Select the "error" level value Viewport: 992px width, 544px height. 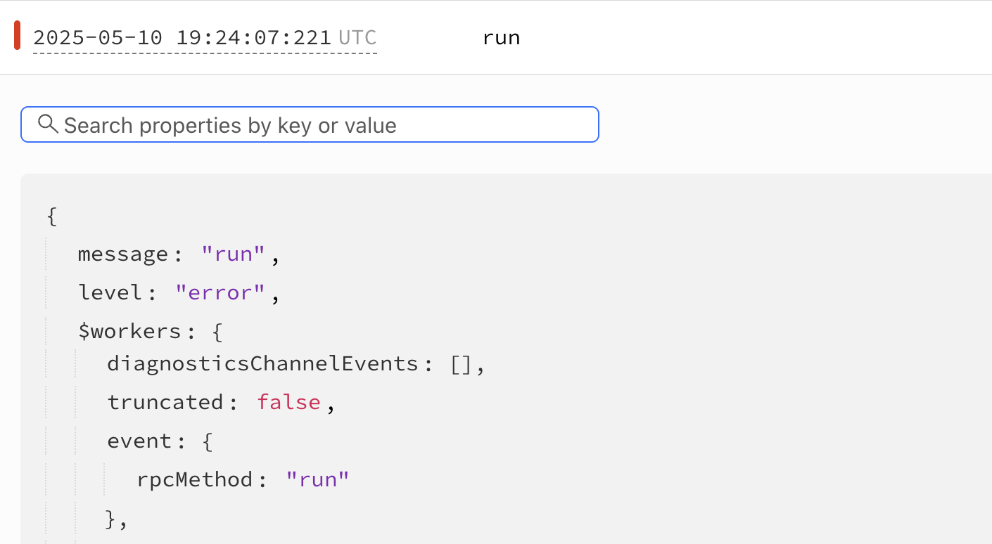pyautogui.click(x=220, y=292)
